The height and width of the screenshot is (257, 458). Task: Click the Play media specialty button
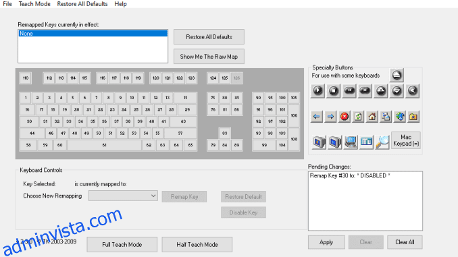coord(317,90)
